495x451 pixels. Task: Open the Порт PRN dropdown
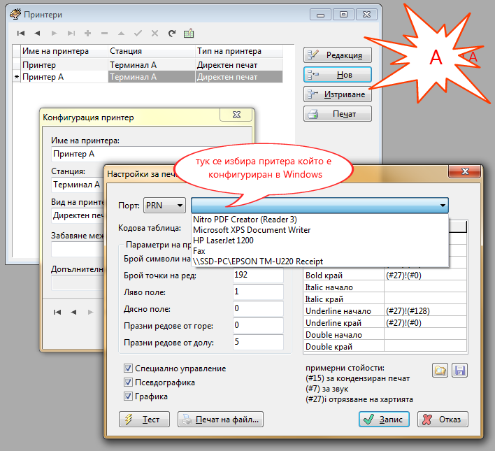pos(164,205)
